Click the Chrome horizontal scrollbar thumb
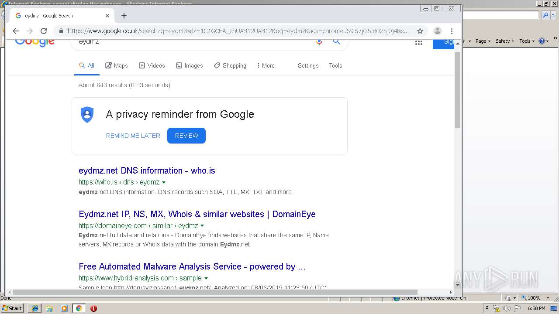The width and height of the screenshot is (559, 314). pos(215,292)
